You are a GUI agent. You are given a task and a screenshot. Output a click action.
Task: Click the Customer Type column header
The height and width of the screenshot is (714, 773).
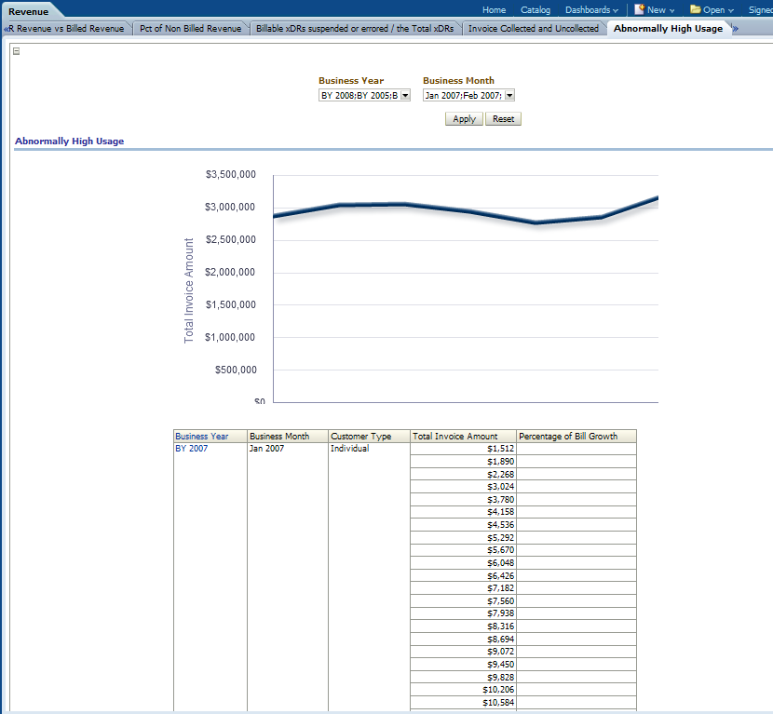[x=361, y=436]
